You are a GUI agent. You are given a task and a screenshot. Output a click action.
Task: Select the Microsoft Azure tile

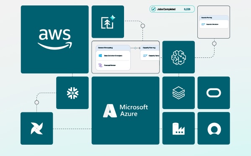point(125,111)
